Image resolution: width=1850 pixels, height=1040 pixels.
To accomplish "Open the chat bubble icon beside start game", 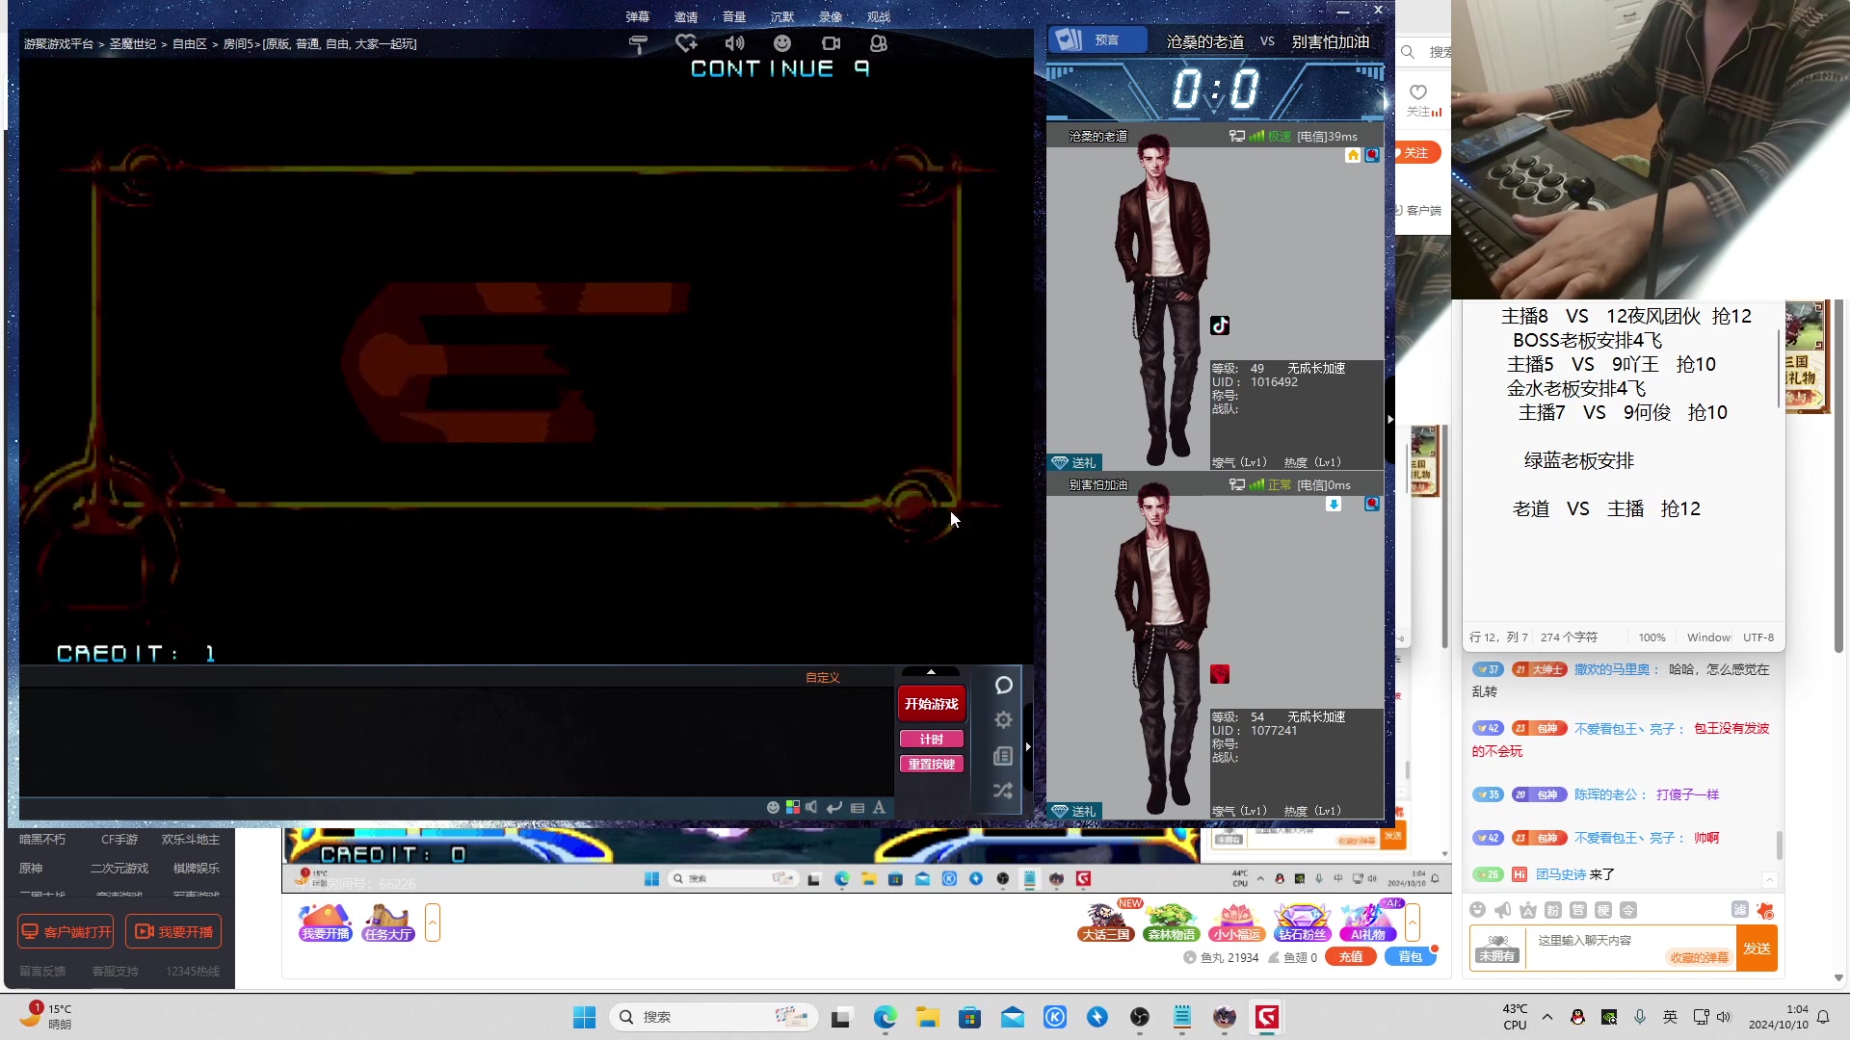I will click(x=1003, y=685).
